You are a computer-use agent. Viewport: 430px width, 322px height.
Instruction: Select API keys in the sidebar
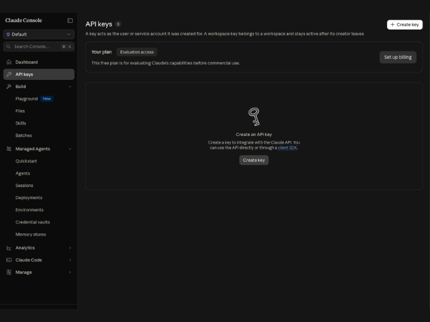coord(39,74)
